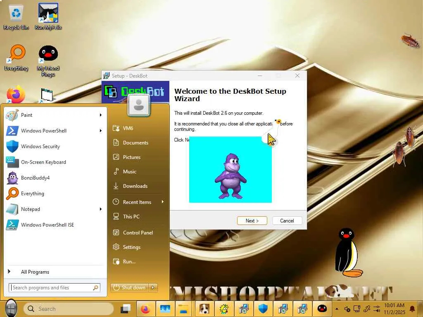Click Next in DeskBot Setup wizard

coord(252,220)
